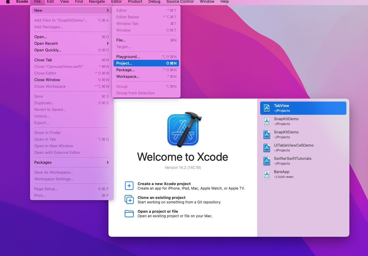The width and height of the screenshot is (368, 256).
Task: Select the TabView recent project
Action: coord(303,108)
